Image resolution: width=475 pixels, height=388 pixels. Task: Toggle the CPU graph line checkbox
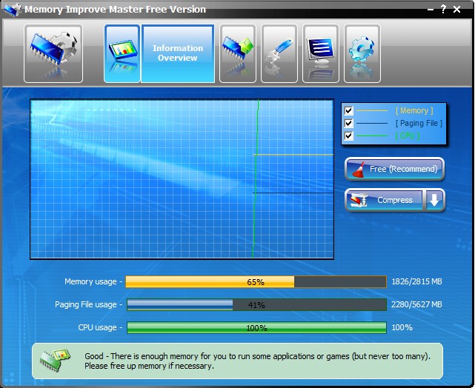coord(349,136)
